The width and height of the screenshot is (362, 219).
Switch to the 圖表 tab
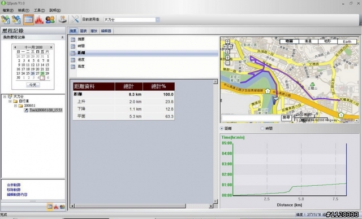coord(83,31)
